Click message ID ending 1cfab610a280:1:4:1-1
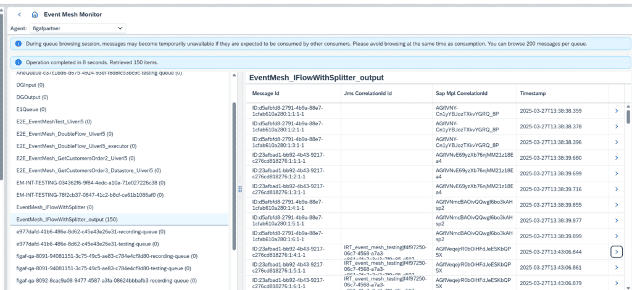Screen dimensions: 632x290 288,205
